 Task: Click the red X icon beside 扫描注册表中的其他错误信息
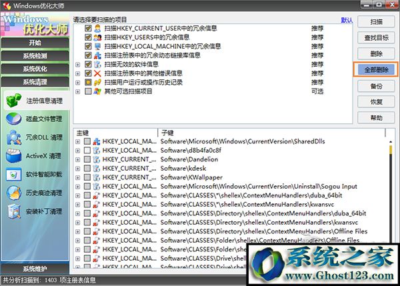coord(97,73)
